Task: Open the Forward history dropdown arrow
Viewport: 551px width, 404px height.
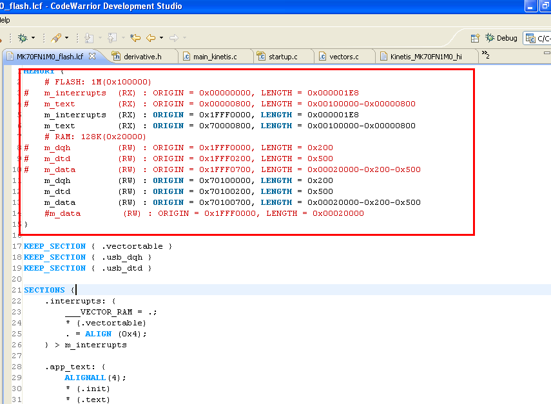Action: pyautogui.click(x=184, y=37)
